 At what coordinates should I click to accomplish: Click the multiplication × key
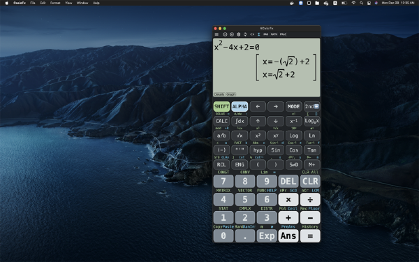[x=288, y=200]
